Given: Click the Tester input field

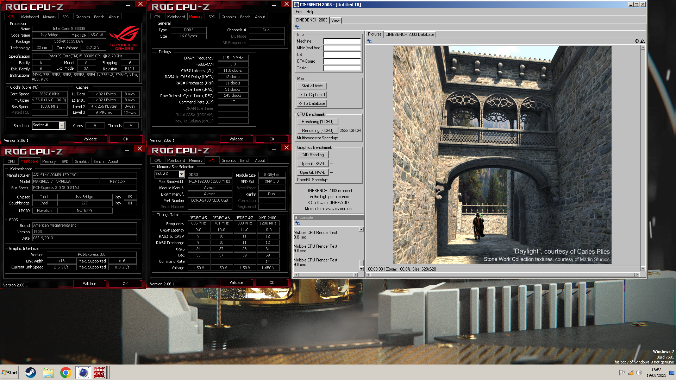Looking at the screenshot, I should (342, 68).
